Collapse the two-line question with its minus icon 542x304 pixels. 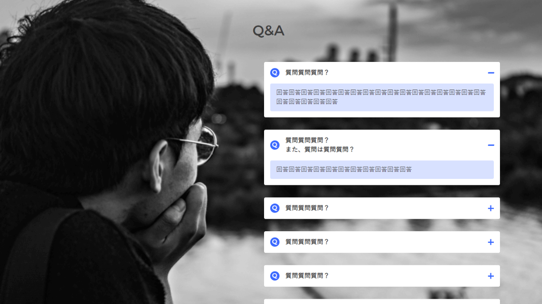(x=491, y=145)
